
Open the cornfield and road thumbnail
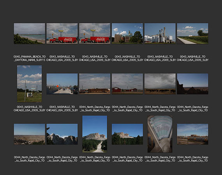point(192,34)
